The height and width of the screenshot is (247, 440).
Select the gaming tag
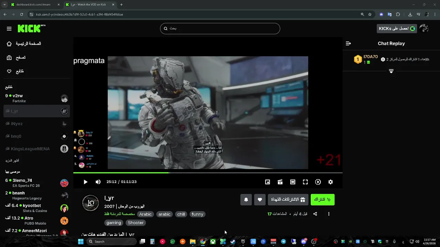tap(114, 223)
